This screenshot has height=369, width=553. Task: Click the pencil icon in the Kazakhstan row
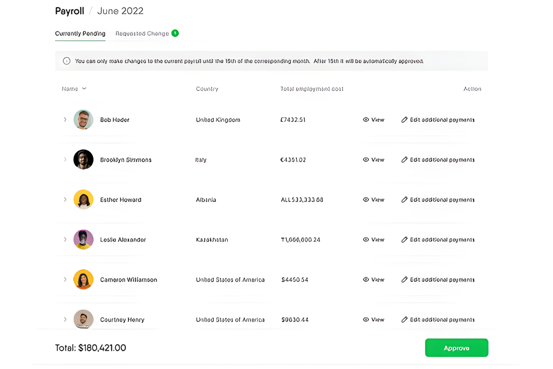tap(404, 240)
